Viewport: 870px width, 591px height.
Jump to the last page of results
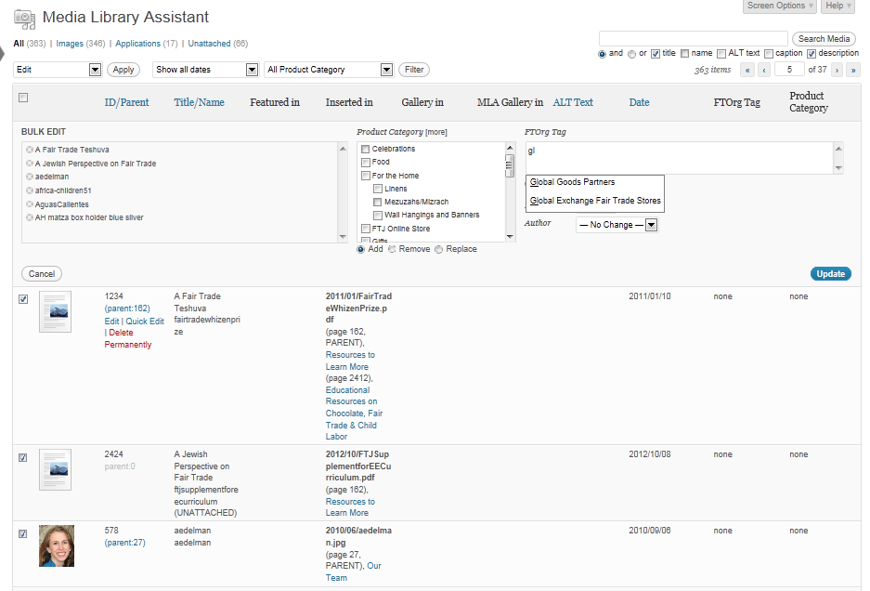[x=853, y=70]
